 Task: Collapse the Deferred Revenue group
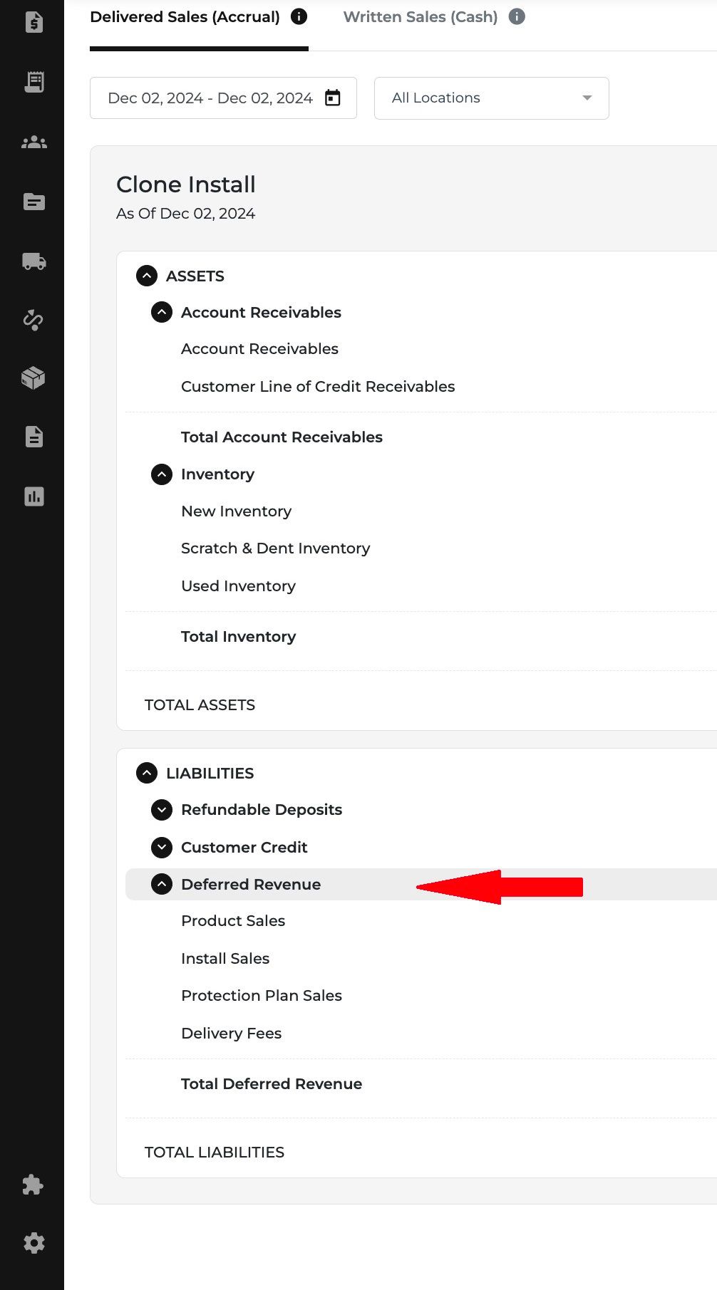[x=162, y=884]
